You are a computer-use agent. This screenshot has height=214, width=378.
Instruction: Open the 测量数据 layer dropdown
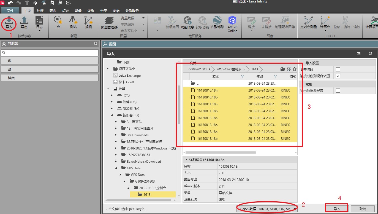(x=143, y=18)
